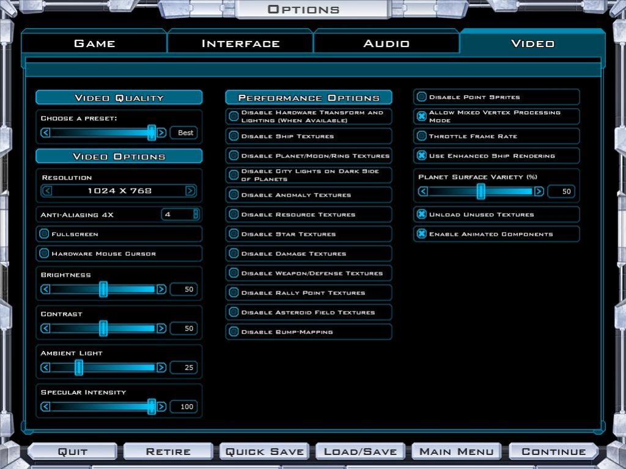Click Quick Save

(264, 451)
